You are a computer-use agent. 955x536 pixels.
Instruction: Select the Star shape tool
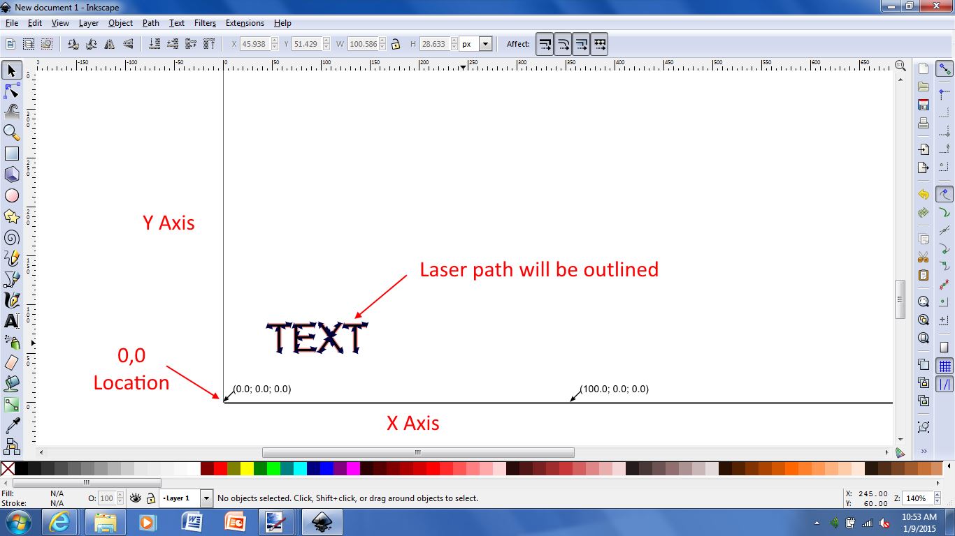(x=11, y=216)
